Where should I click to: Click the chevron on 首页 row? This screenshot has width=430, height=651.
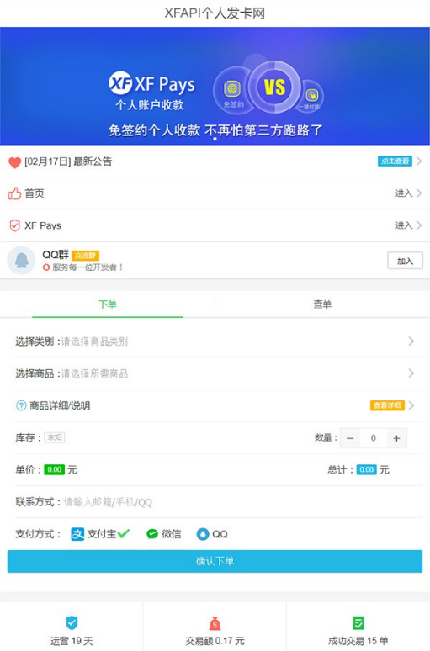419,193
